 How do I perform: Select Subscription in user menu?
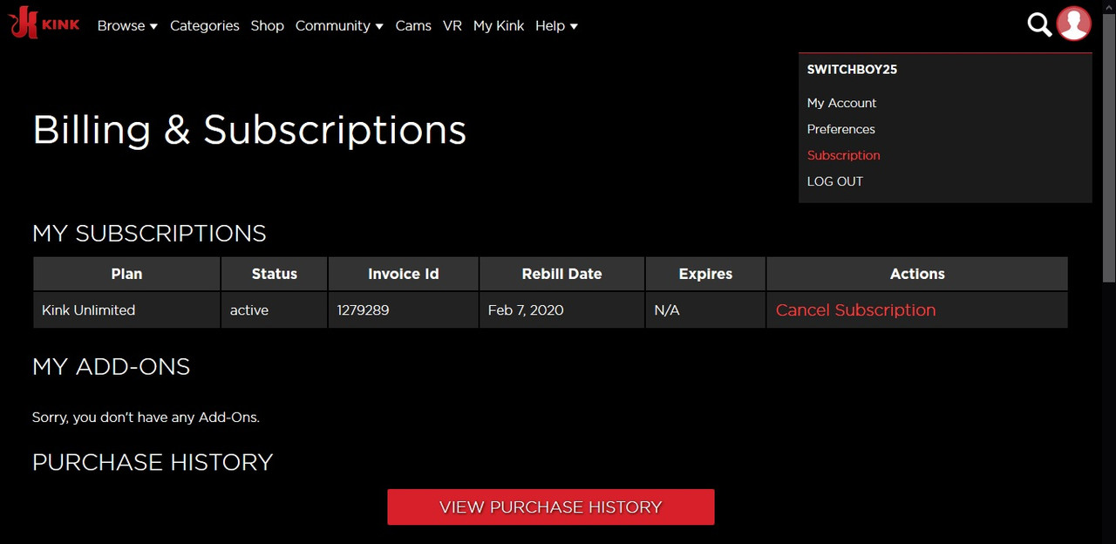coord(843,155)
